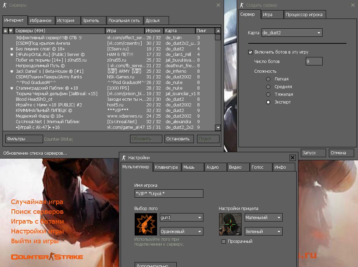Viewport: 358px width, 267px height.
Task: Click the shield icon beside 'Сталинградский Паблик'
Action: 12,88
